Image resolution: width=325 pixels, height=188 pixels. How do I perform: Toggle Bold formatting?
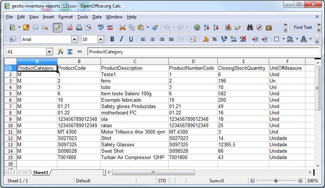pos(112,39)
